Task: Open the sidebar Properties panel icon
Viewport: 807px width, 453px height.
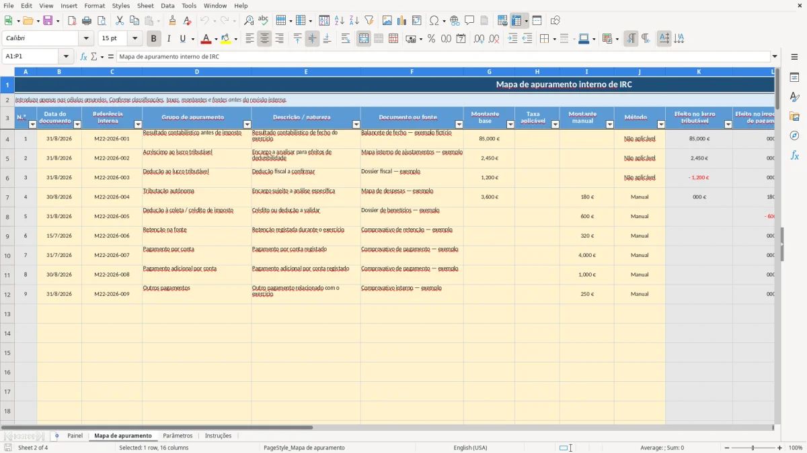Action: (794, 77)
